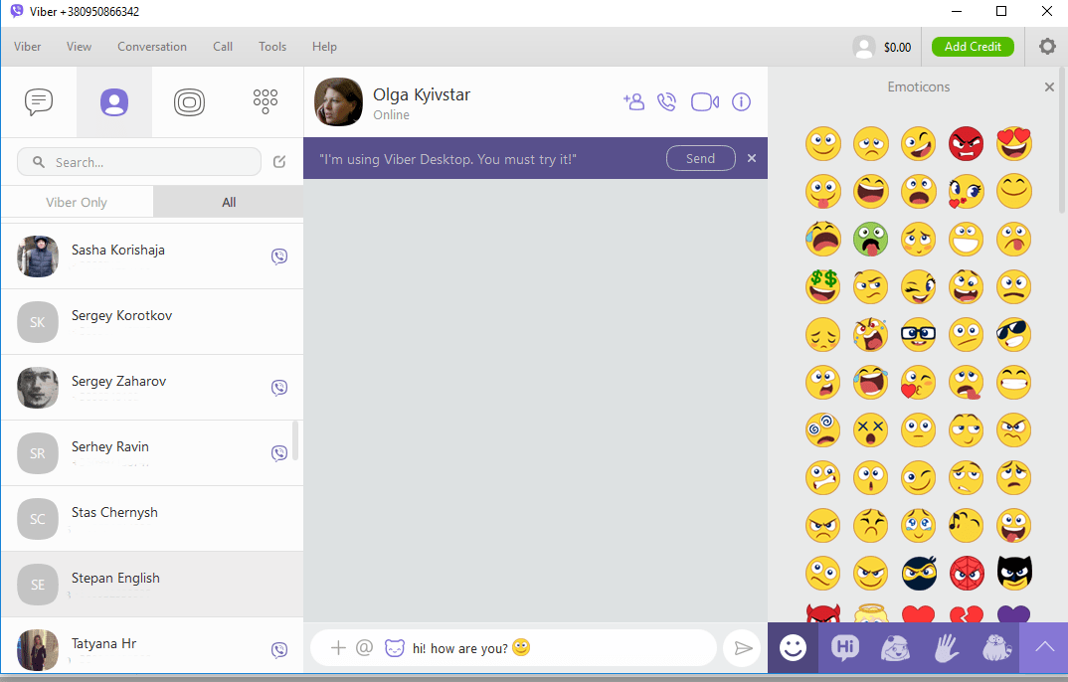Open conversation info for Olga Kyivstar
Image resolution: width=1068 pixels, height=682 pixels.
coord(741,102)
